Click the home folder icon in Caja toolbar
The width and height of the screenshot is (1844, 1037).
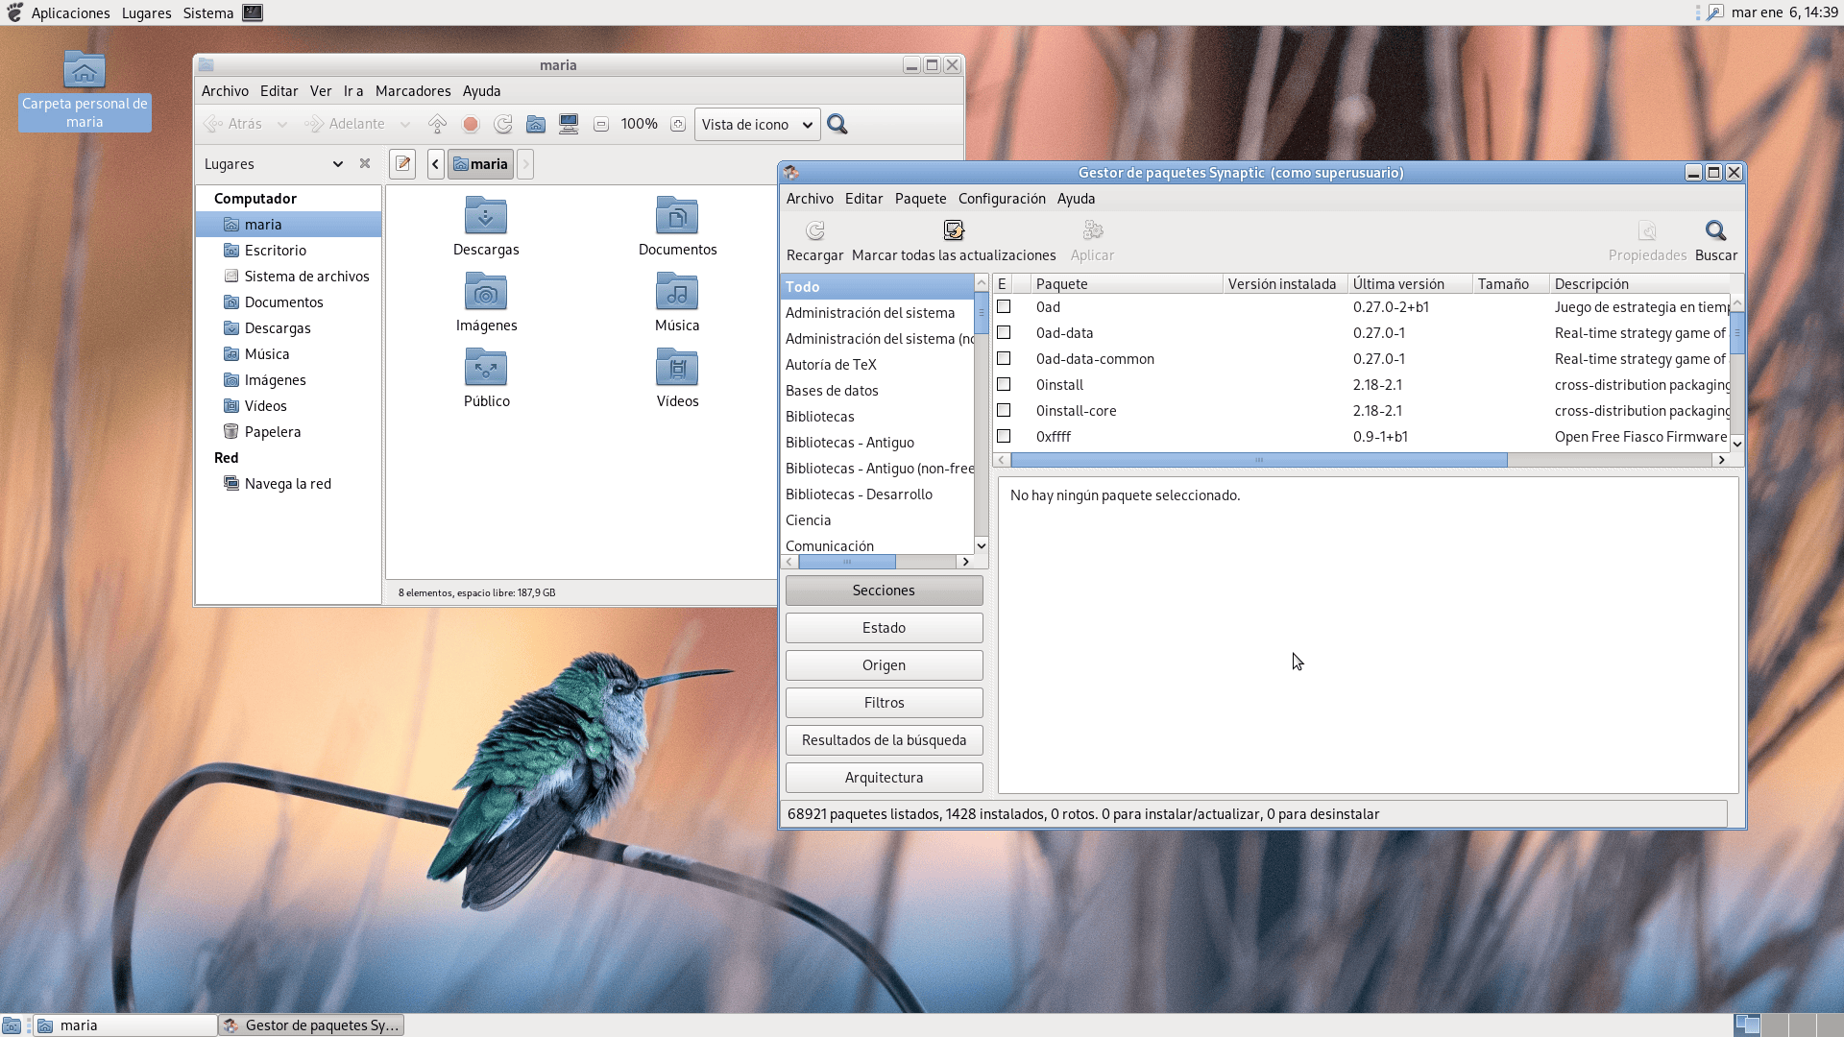click(536, 125)
